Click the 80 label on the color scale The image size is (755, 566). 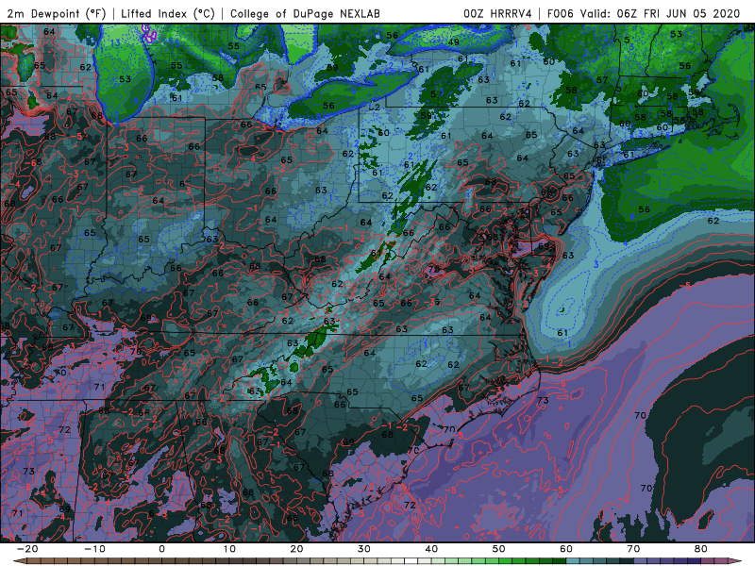pyautogui.click(x=701, y=549)
